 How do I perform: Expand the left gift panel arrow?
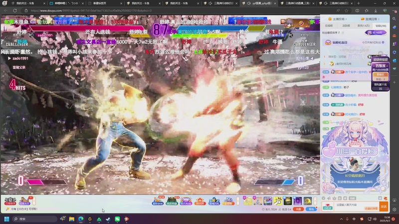click(x=34, y=201)
